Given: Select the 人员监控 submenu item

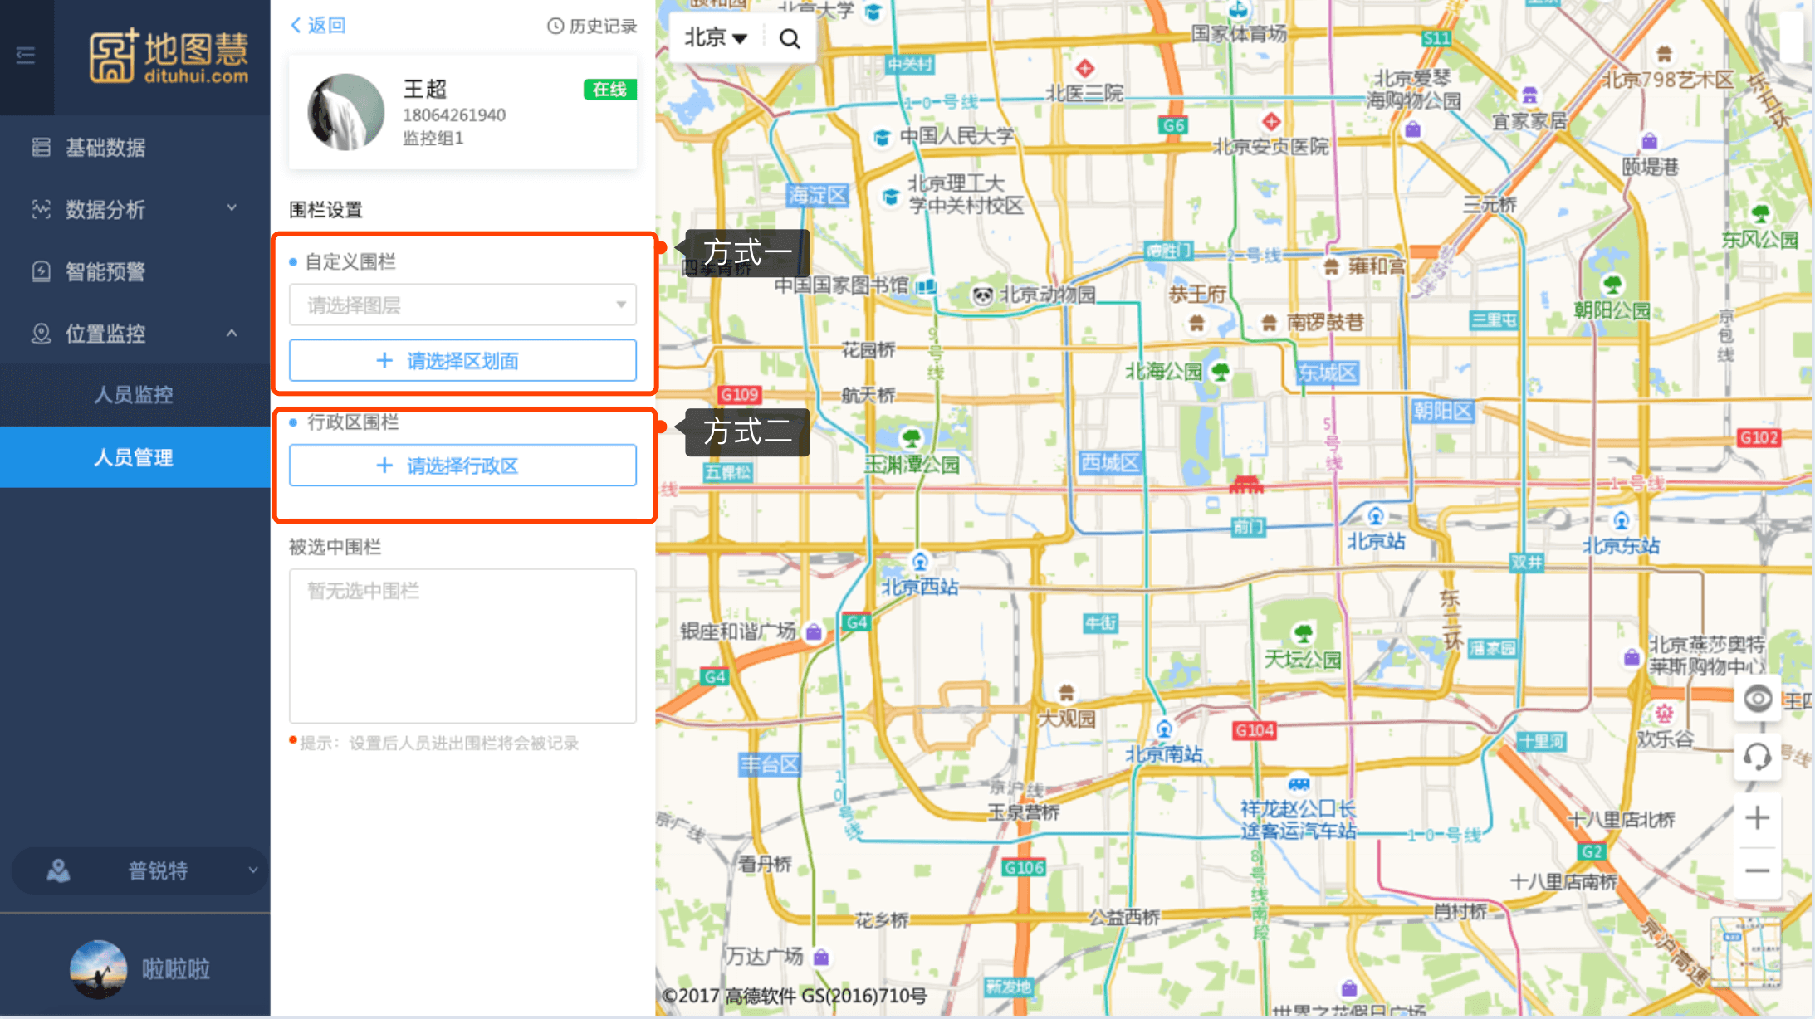Looking at the screenshot, I should tap(134, 395).
